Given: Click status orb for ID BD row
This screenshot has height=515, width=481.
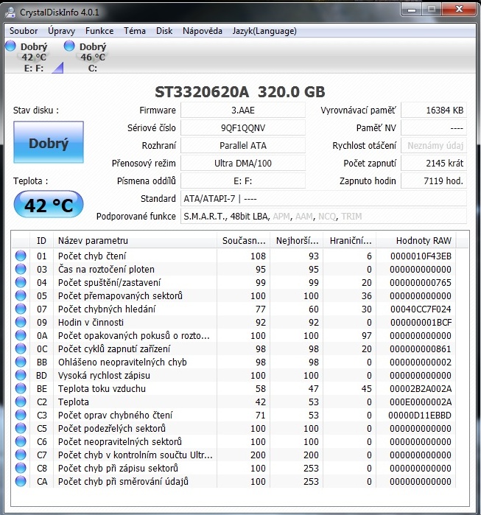Looking at the screenshot, I should (21, 375).
